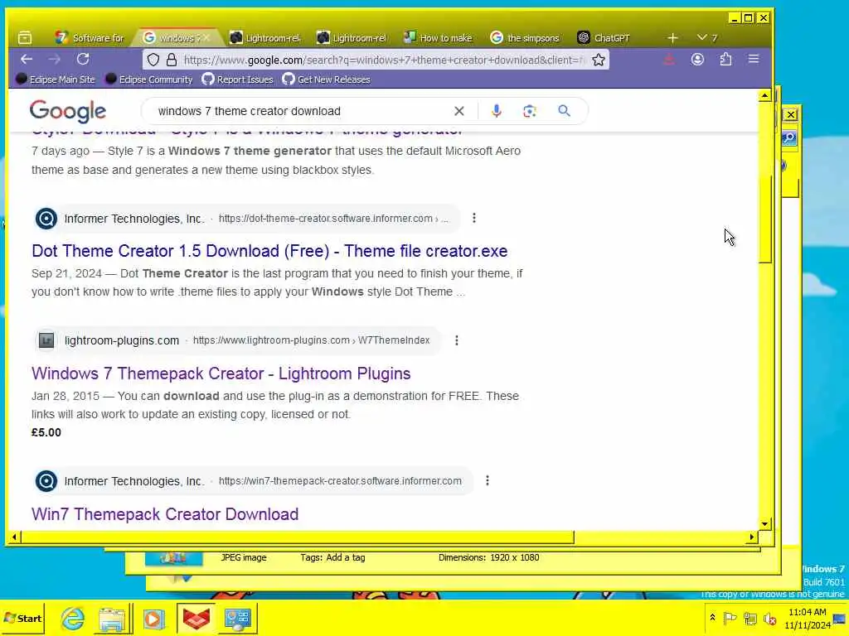Open Windows Media Player from taskbar
Image resolution: width=849 pixels, height=636 pixels.
153,619
